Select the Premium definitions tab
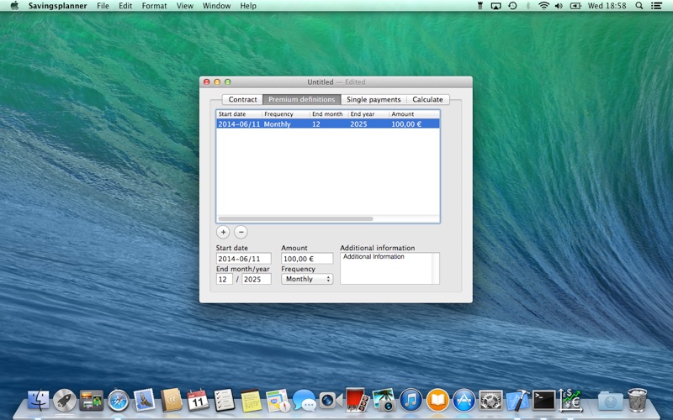 click(302, 99)
